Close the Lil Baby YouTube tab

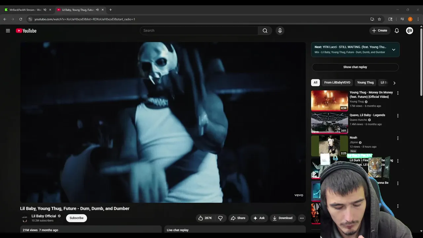[102, 10]
